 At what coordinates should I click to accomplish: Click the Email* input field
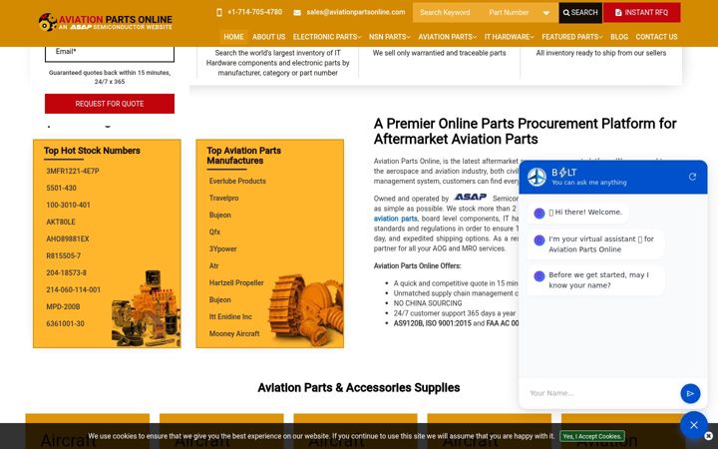click(x=110, y=54)
